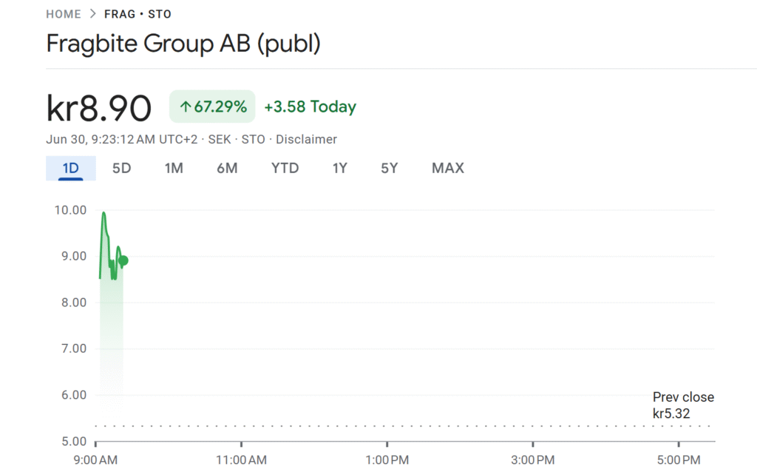The image size is (757, 475).
Task: Show the MAX price history
Action: tap(448, 168)
